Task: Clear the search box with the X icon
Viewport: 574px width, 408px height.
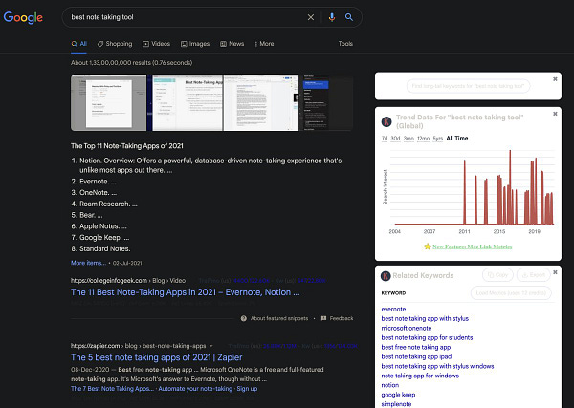Action: (310, 17)
